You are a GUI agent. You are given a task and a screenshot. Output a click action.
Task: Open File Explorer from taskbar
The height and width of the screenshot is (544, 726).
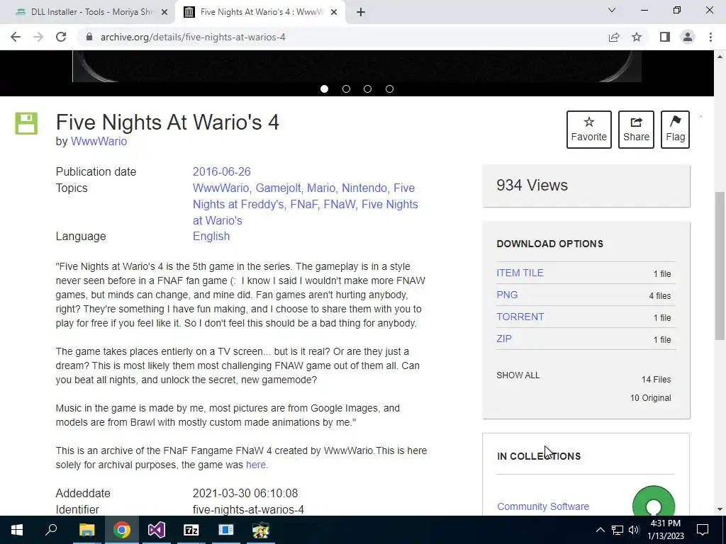click(x=86, y=530)
